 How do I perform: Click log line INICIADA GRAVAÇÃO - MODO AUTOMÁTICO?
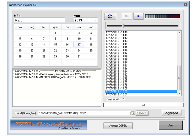52,77
